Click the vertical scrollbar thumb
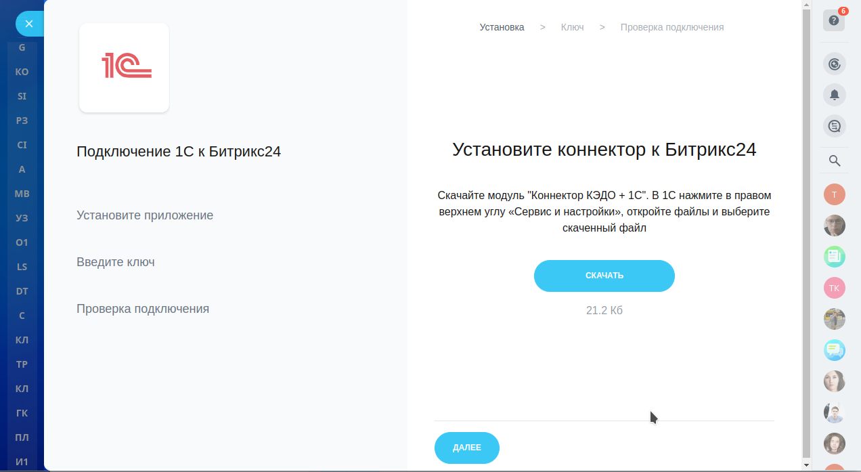Screen dimensions: 861x472 tap(806, 234)
